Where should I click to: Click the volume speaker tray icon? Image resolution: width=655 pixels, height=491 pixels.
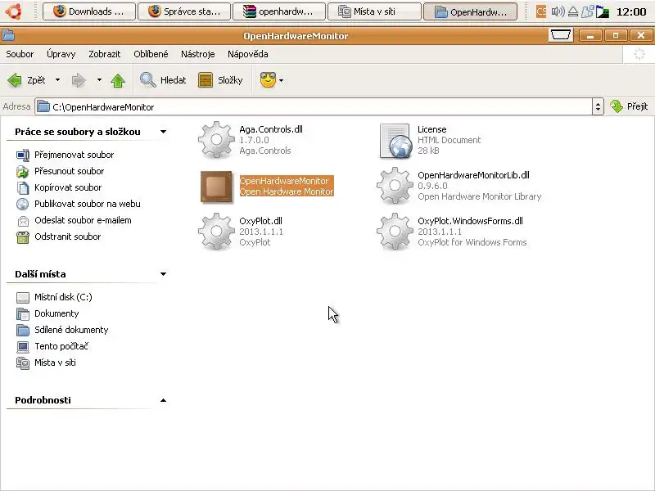pos(558,11)
